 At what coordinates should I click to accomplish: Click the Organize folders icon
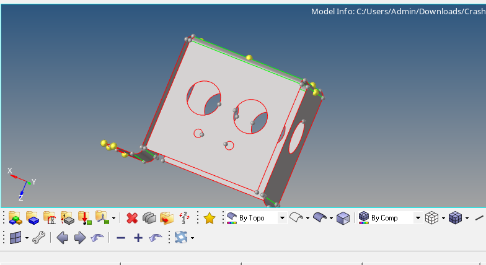(167, 218)
